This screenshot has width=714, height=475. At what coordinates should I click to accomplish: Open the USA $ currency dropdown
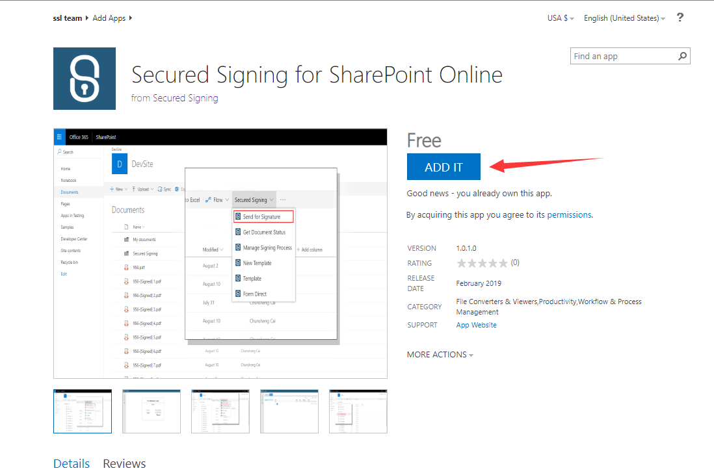pos(561,18)
